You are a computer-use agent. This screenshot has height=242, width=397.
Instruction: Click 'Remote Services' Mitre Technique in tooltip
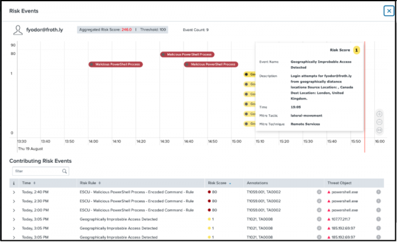pyautogui.click(x=305, y=124)
